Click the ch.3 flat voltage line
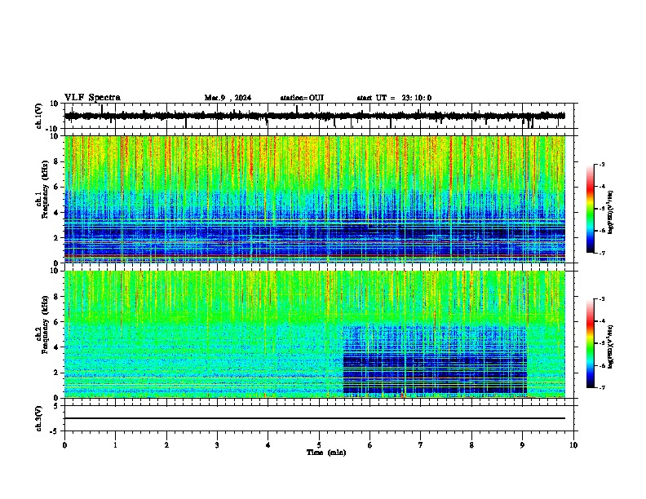The height and width of the screenshot is (499, 646). click(x=315, y=418)
